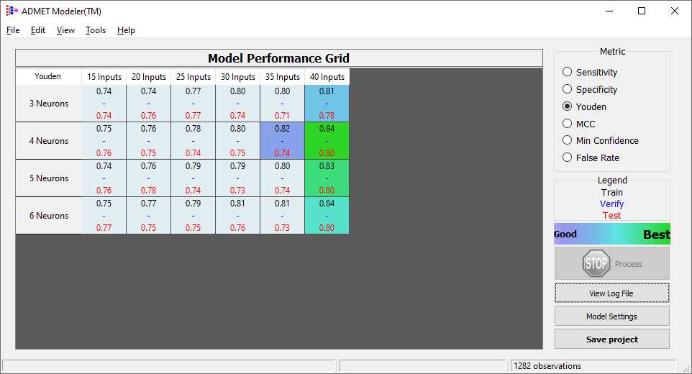This screenshot has height=374, width=692.
Task: Choose the MCC metric option
Action: click(x=567, y=124)
